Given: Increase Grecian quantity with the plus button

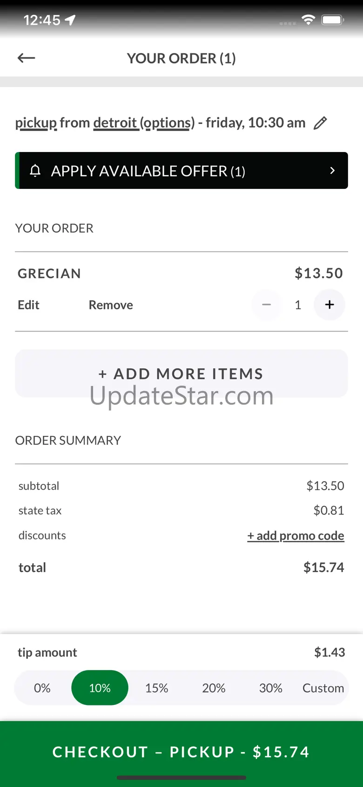Looking at the screenshot, I should pyautogui.click(x=329, y=305).
